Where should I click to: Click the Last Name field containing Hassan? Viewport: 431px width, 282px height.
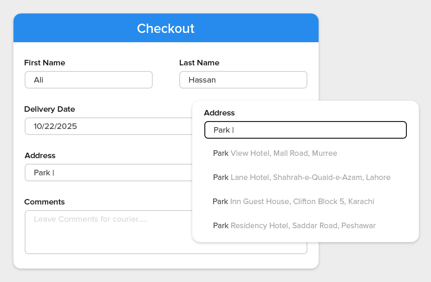(x=243, y=80)
